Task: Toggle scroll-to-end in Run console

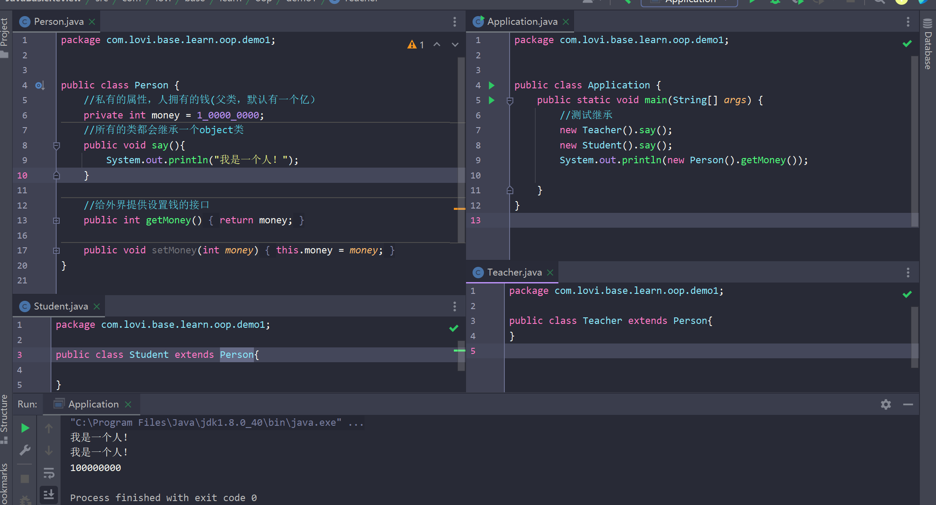Action: click(49, 494)
